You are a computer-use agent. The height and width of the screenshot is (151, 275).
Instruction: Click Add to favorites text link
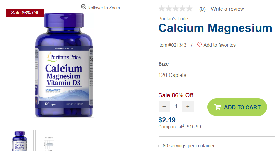(220, 45)
